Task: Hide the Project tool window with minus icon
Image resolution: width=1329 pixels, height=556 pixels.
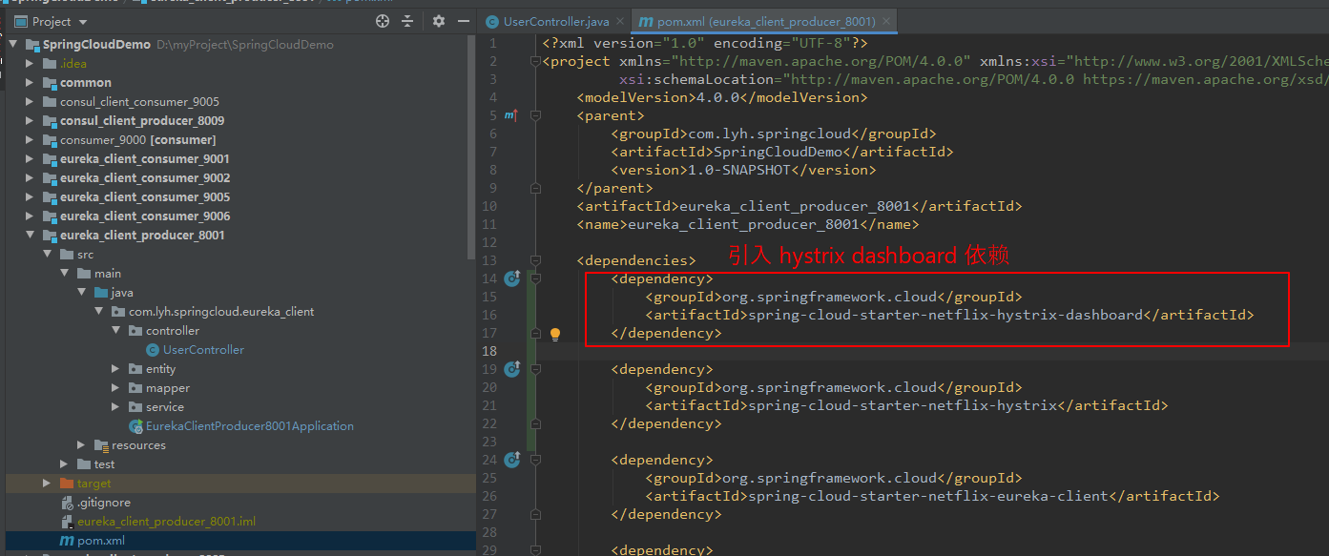Action: [x=464, y=21]
